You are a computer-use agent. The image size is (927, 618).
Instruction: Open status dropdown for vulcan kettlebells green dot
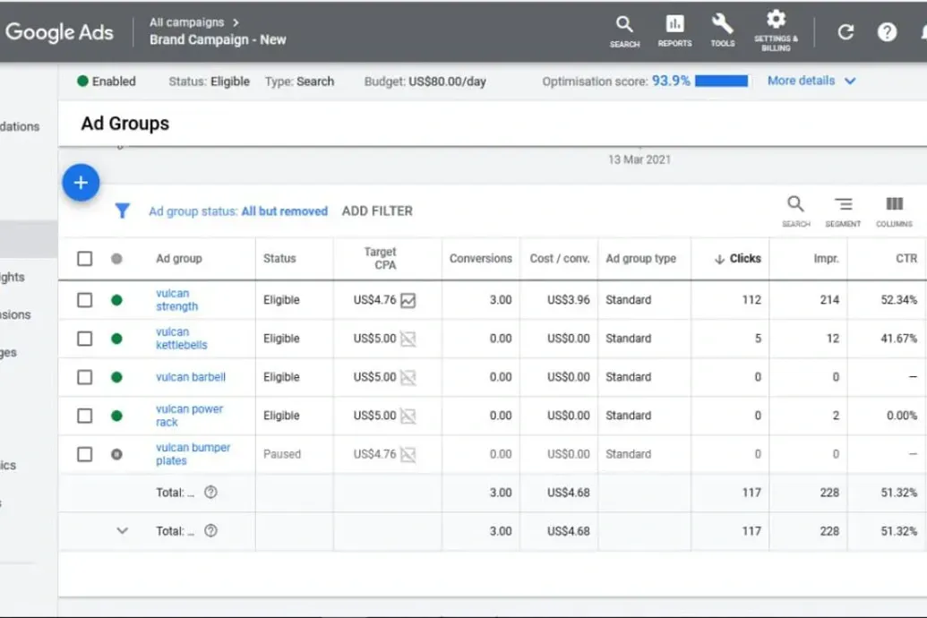click(116, 339)
